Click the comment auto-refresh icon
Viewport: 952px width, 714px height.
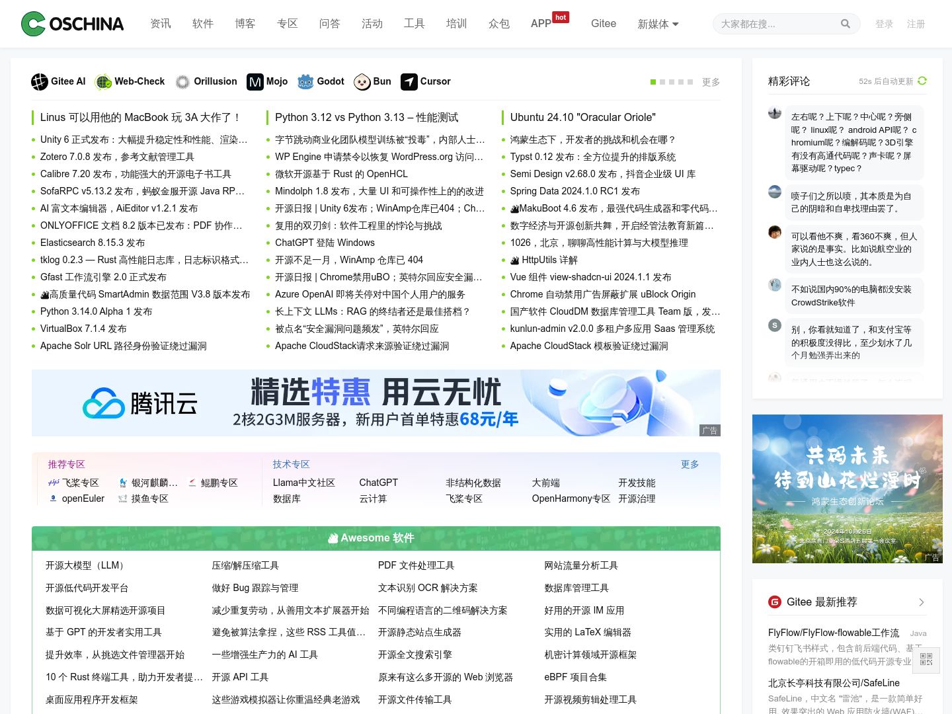(x=922, y=81)
